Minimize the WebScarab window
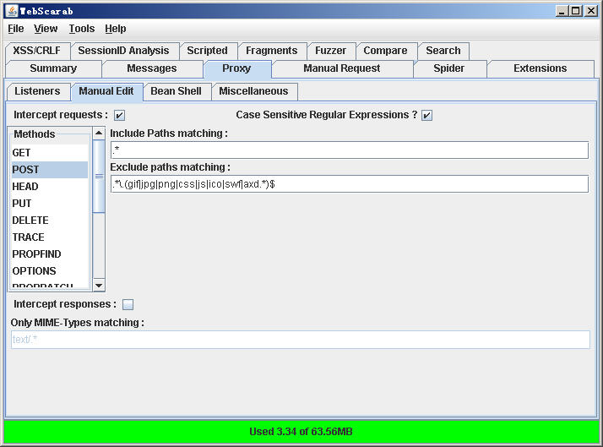Screen dimensions: 603x447 [562, 11]
